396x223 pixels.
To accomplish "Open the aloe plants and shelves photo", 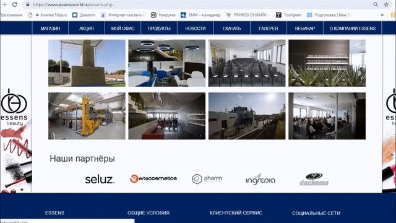I will coord(327,63).
